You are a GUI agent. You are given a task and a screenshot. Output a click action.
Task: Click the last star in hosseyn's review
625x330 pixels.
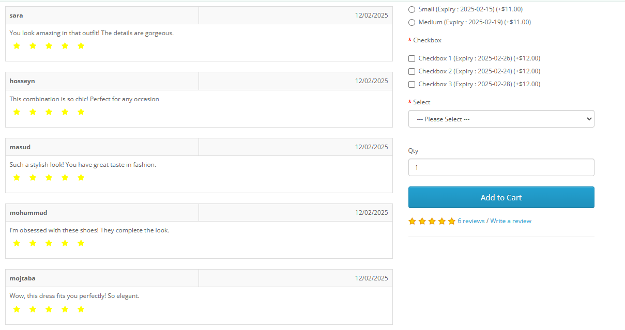(81, 112)
